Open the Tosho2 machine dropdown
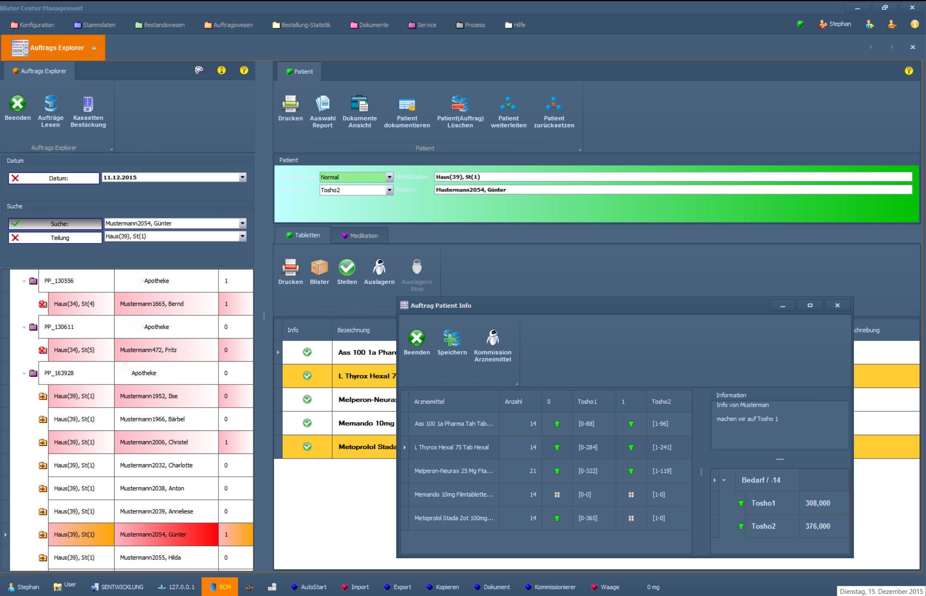Image resolution: width=926 pixels, height=596 pixels. (x=389, y=190)
